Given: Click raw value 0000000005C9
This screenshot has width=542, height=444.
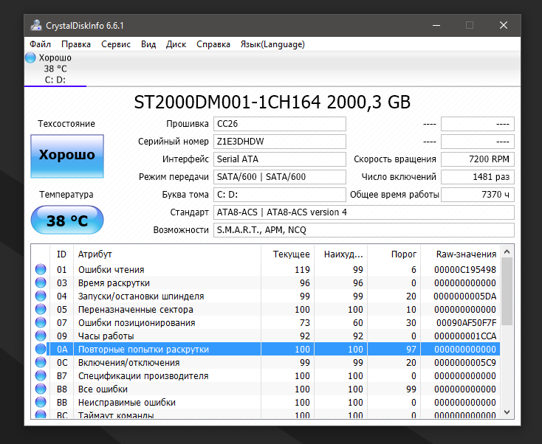Looking at the screenshot, I should coord(465,363).
